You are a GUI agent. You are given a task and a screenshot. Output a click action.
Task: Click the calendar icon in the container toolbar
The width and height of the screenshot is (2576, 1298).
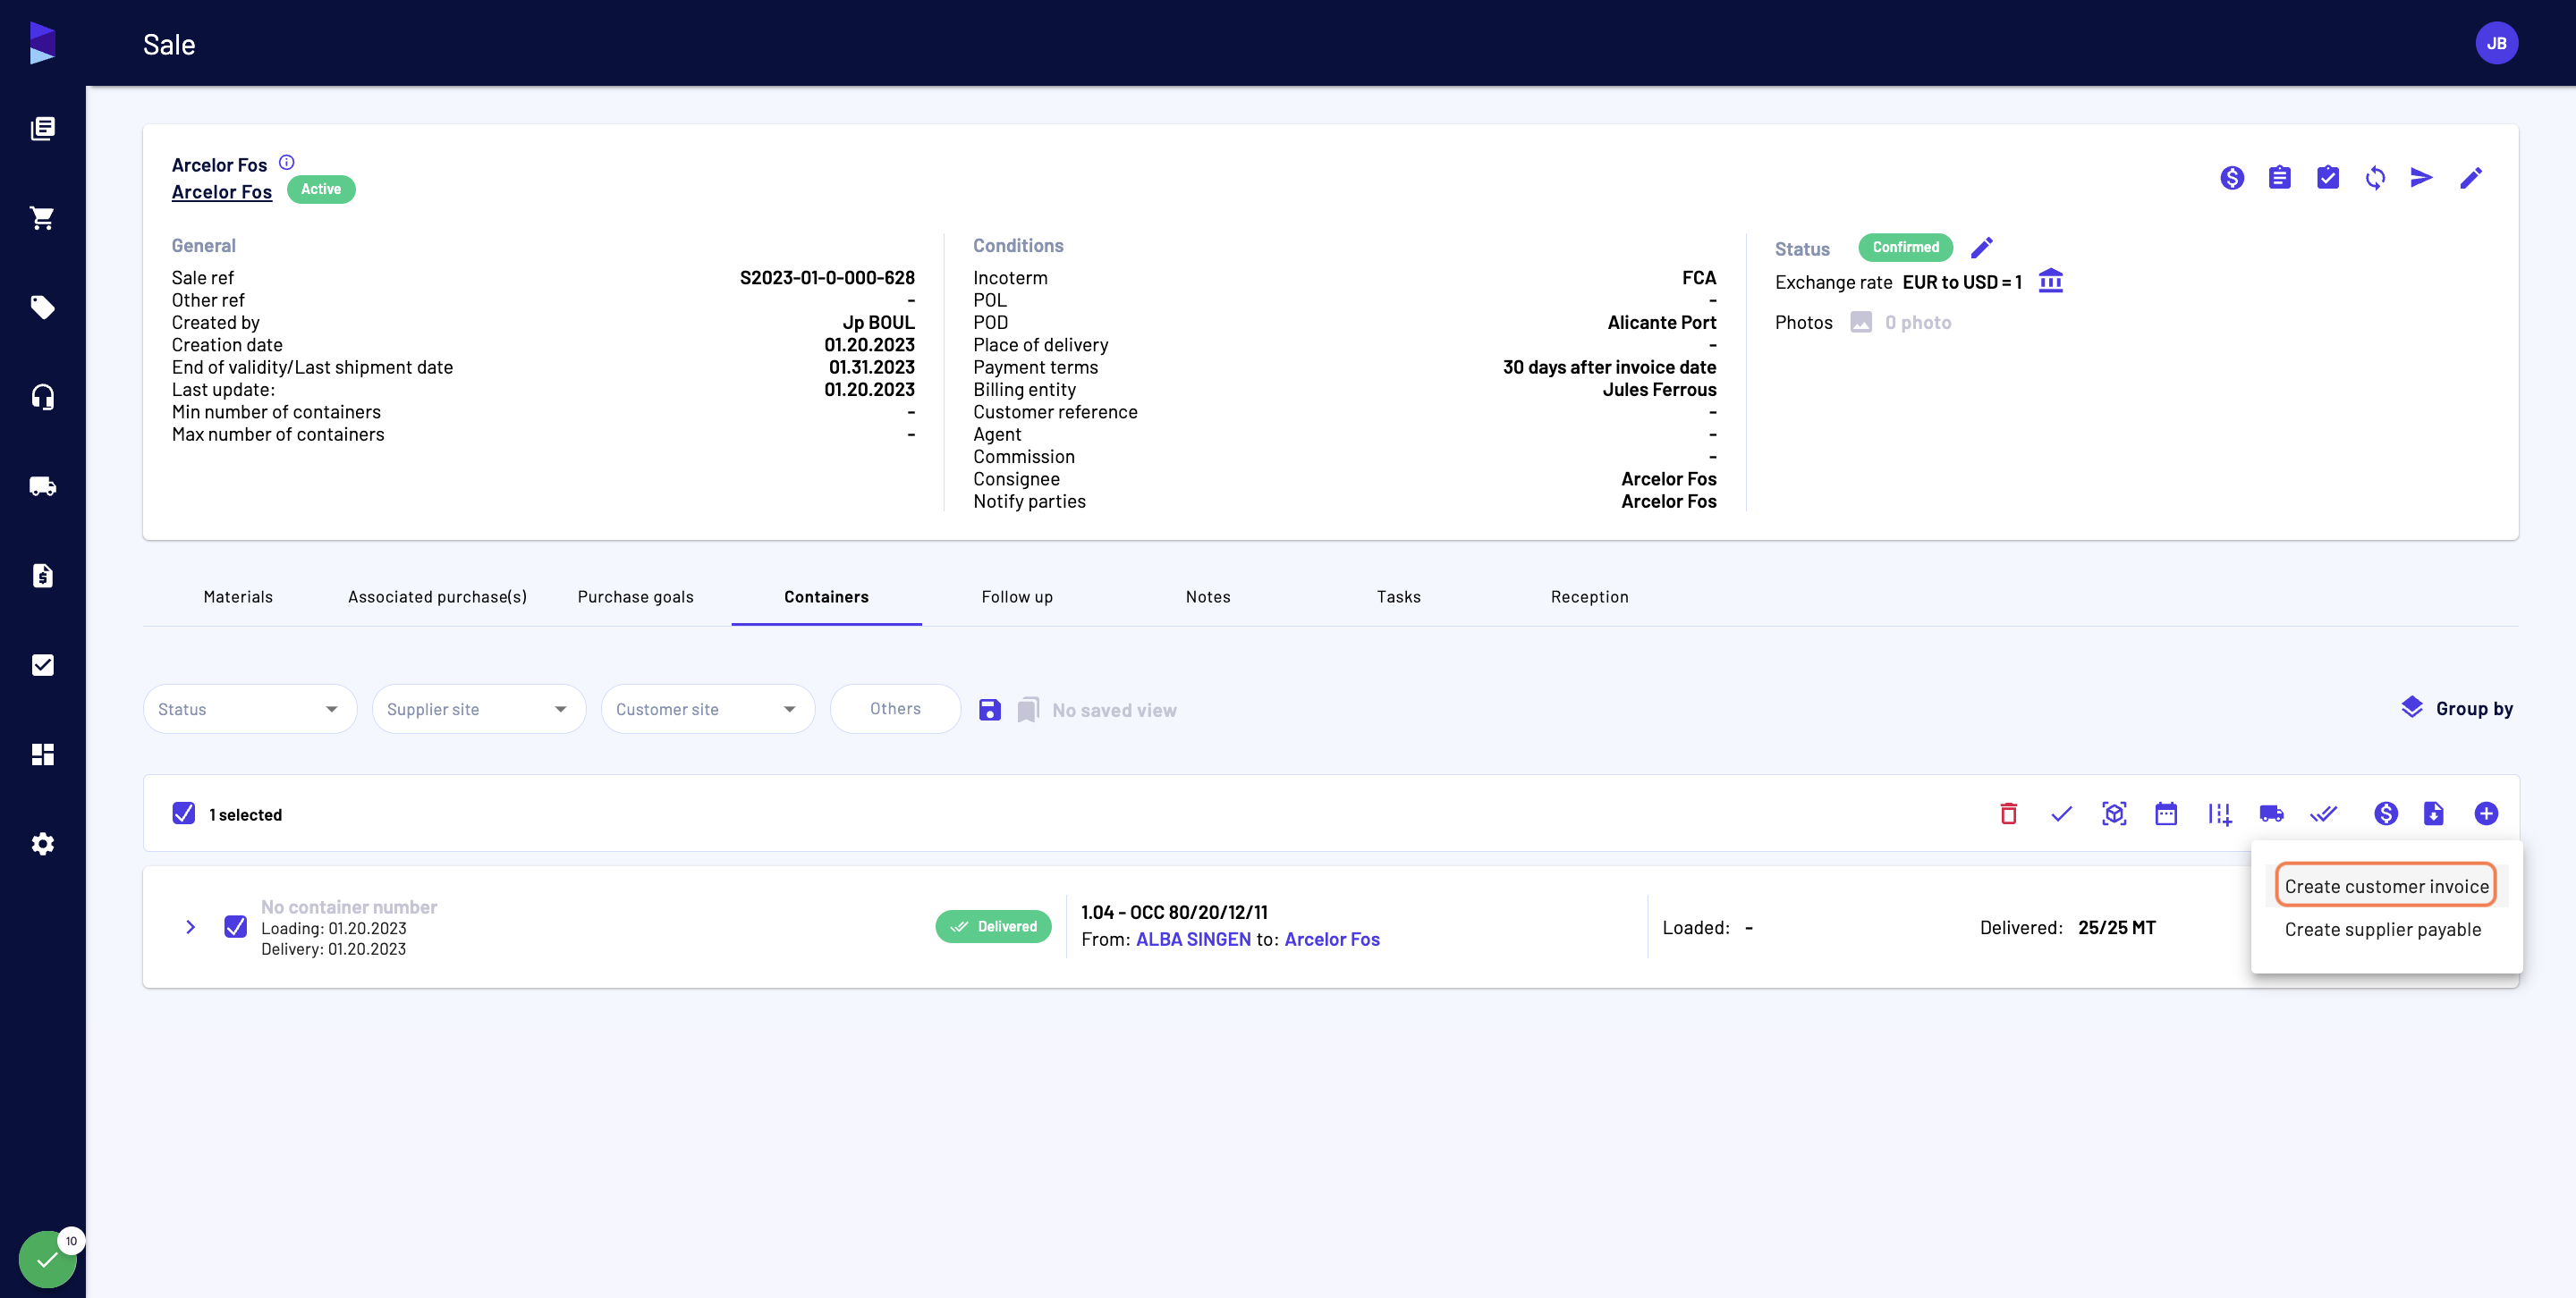coord(2166,813)
